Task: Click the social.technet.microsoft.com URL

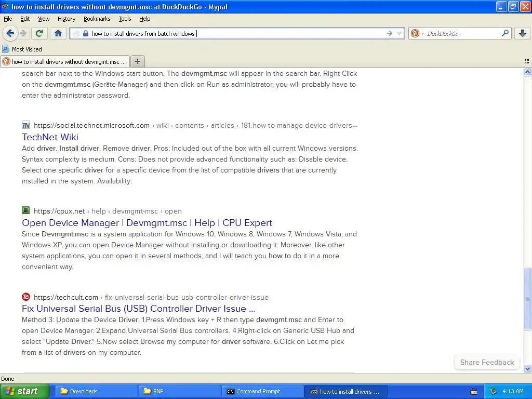Action: (x=91, y=125)
